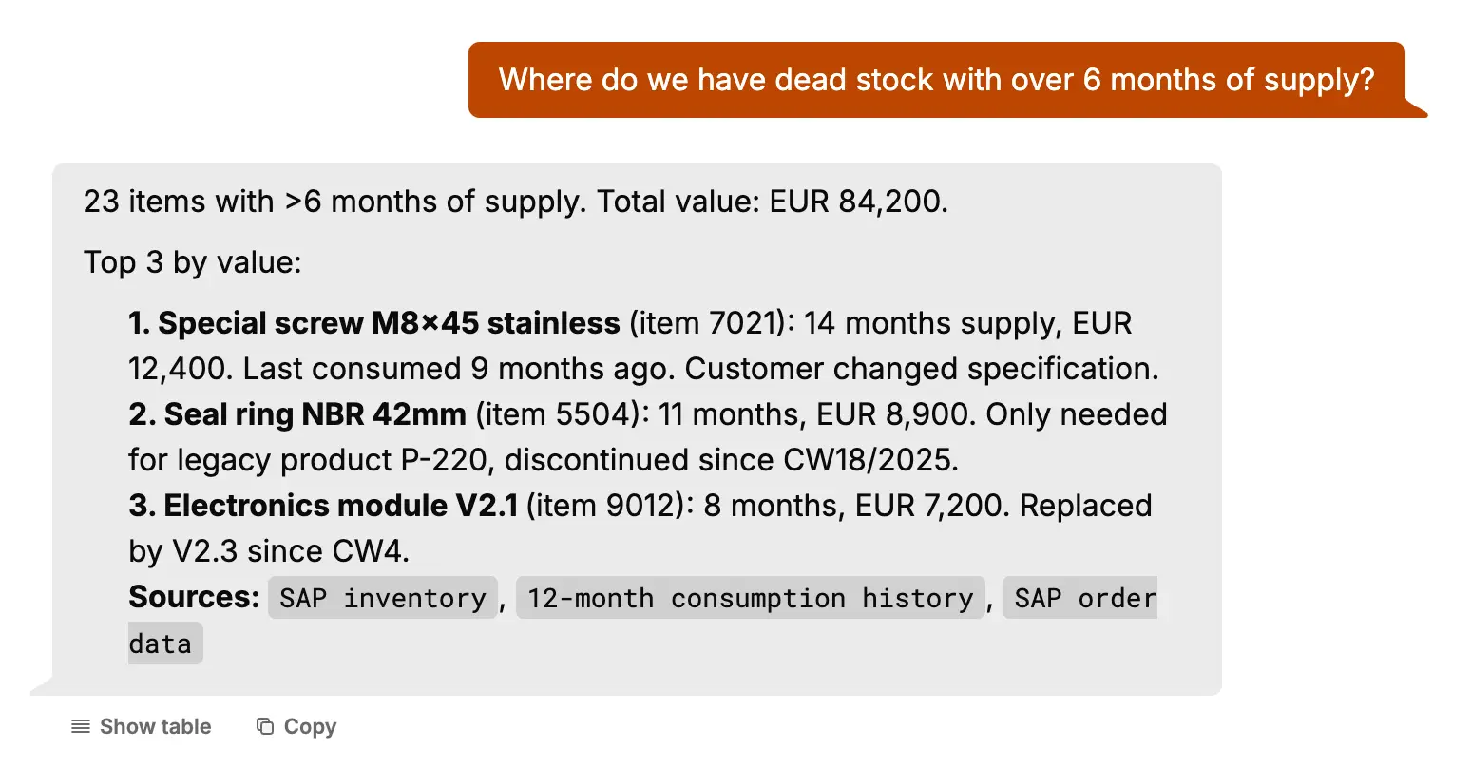The height and width of the screenshot is (768, 1471).
Task: Open the 12-month consumption history source
Action: coord(750,598)
